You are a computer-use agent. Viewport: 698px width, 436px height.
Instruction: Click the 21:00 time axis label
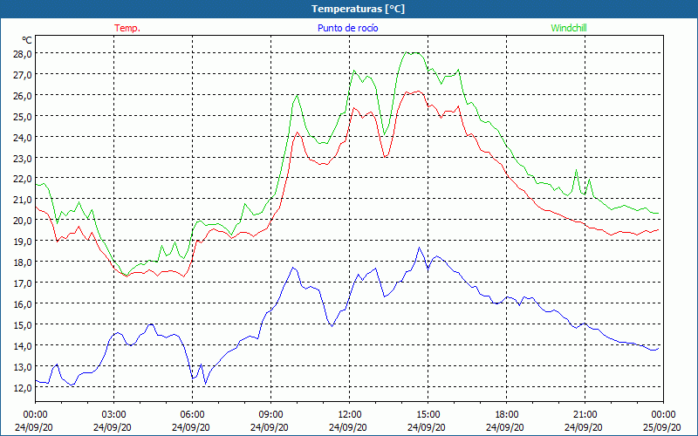[585, 415]
